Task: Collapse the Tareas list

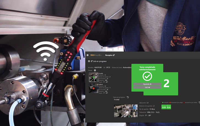Action: [x=95, y=70]
